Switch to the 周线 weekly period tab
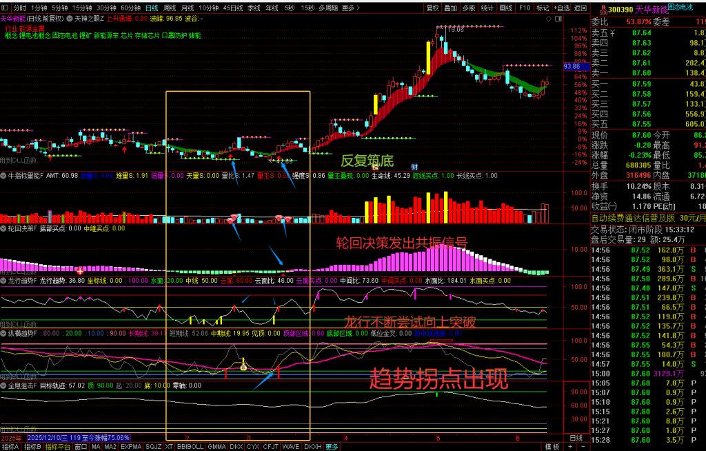Viewport: 706px width, 451px height. point(170,8)
